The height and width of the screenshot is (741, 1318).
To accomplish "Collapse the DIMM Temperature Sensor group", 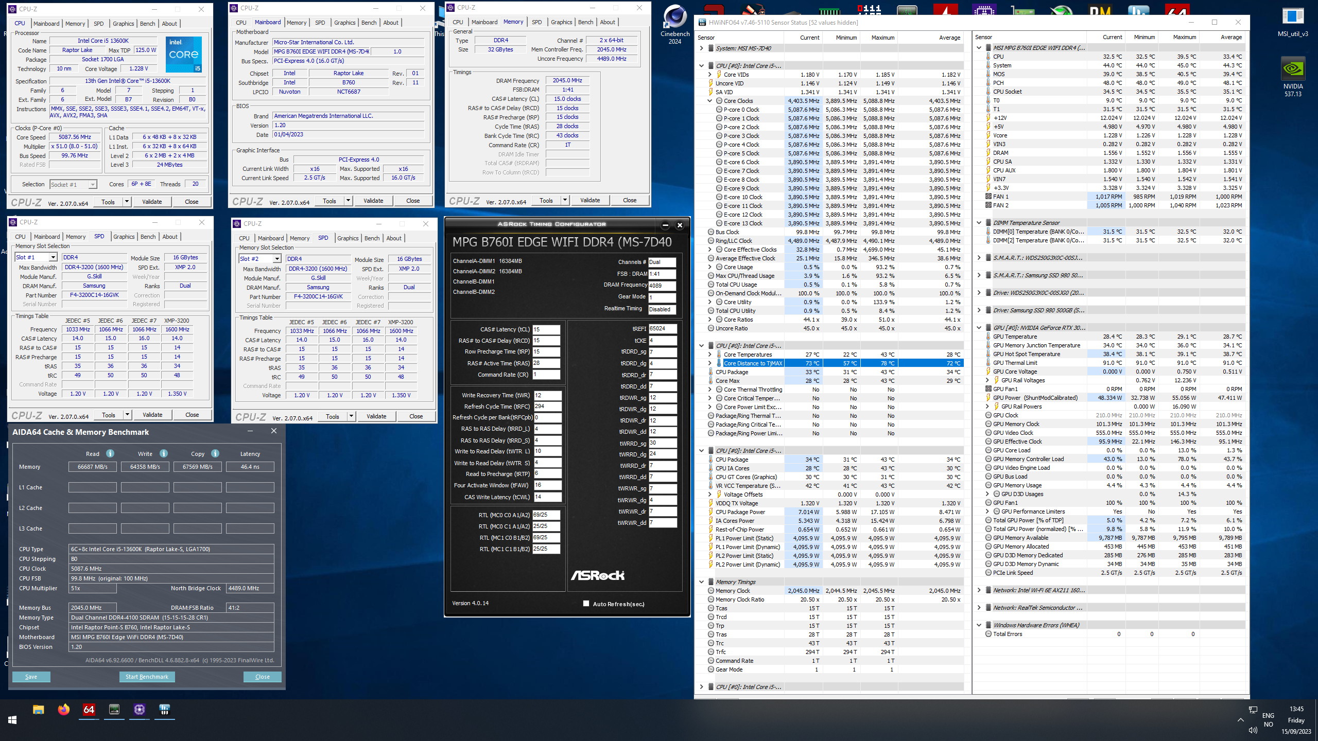I will click(x=979, y=223).
